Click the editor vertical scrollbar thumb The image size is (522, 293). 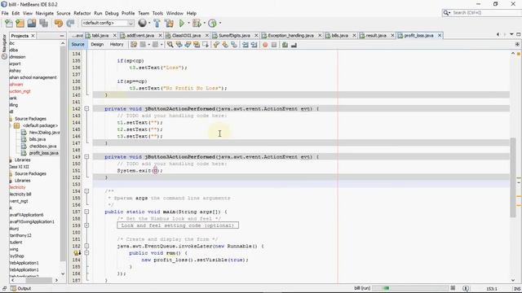pos(513,177)
